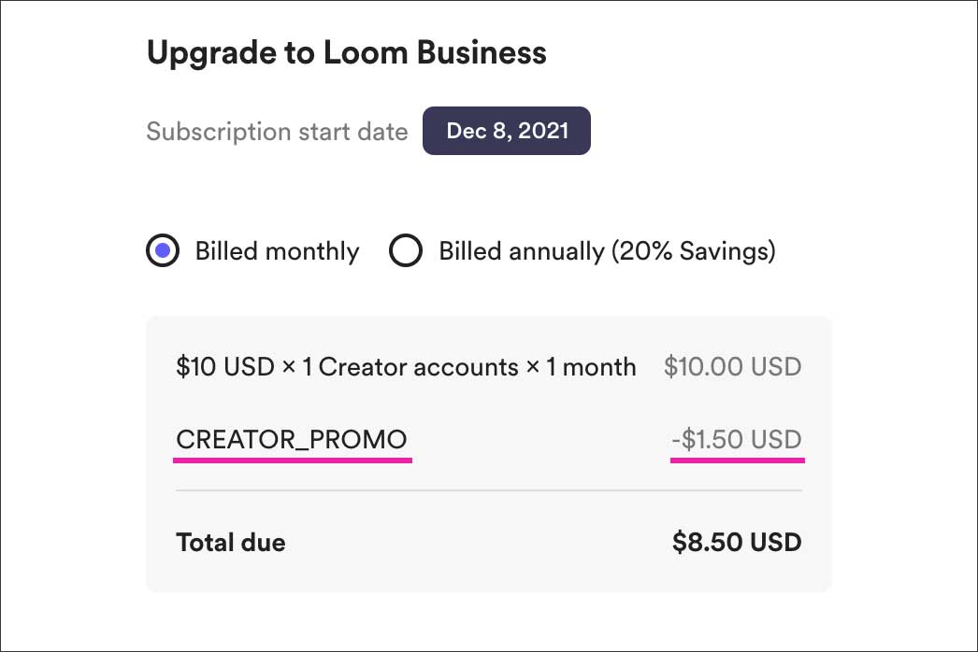Screen dimensions: 978x652
Task: Click the "2021" year in date badge
Action: 543,131
